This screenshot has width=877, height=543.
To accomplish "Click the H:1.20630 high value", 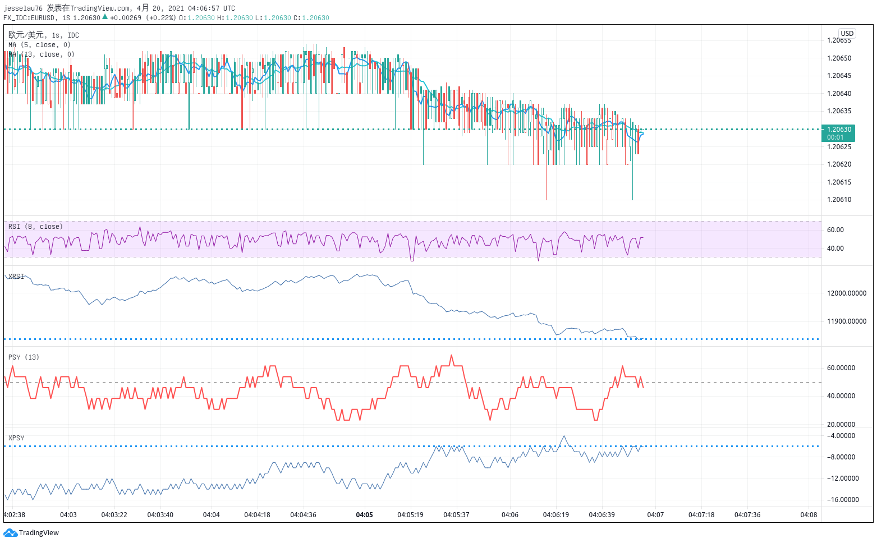I will (235, 18).
